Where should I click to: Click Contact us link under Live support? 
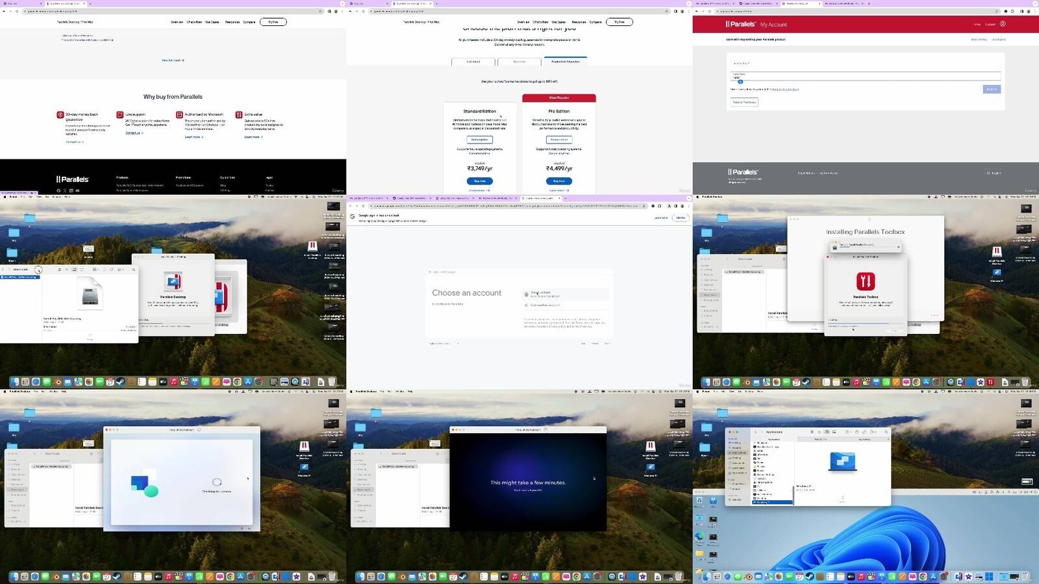pos(133,133)
